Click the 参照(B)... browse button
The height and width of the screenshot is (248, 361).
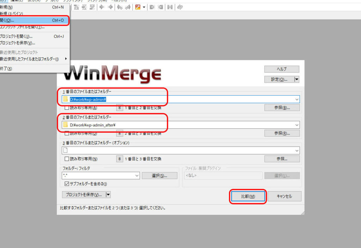[282, 108]
